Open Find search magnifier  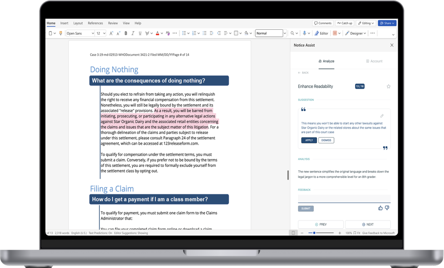(x=293, y=33)
